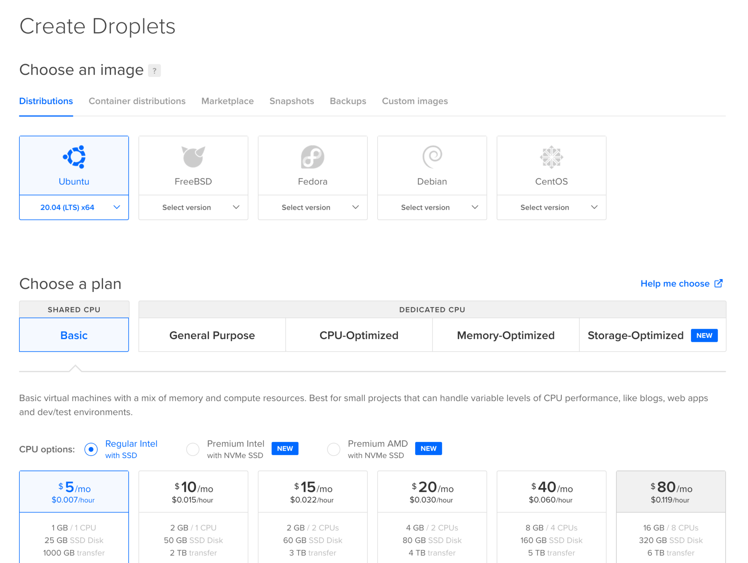This screenshot has width=748, height=563.
Task: Choose Premium AMD with NVMe SSD
Action: pos(333,449)
